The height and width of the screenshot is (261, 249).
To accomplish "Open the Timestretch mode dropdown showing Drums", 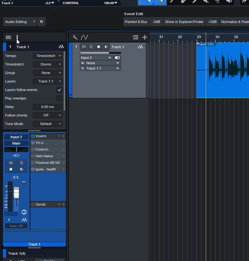I will click(x=48, y=65).
